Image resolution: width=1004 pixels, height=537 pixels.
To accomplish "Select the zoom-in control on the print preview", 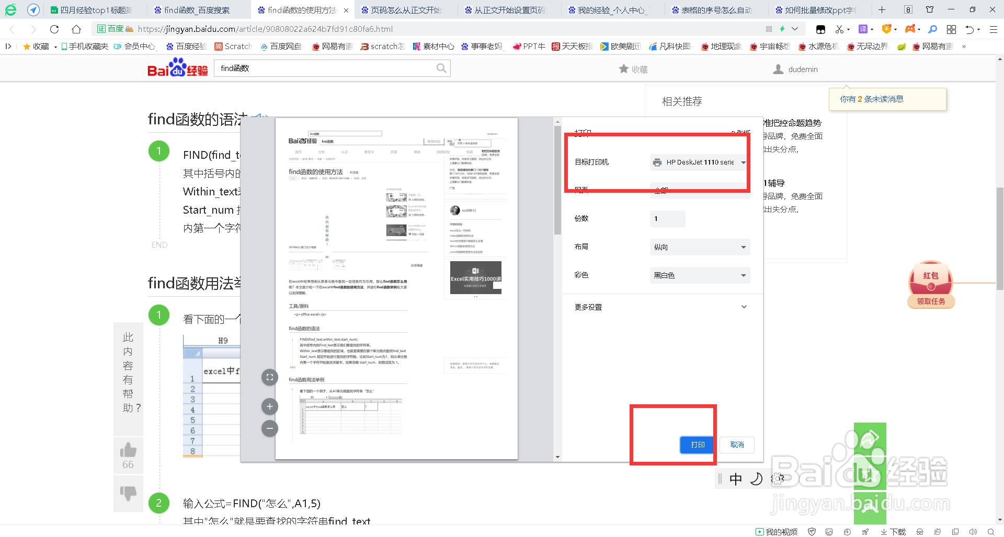I will click(269, 406).
